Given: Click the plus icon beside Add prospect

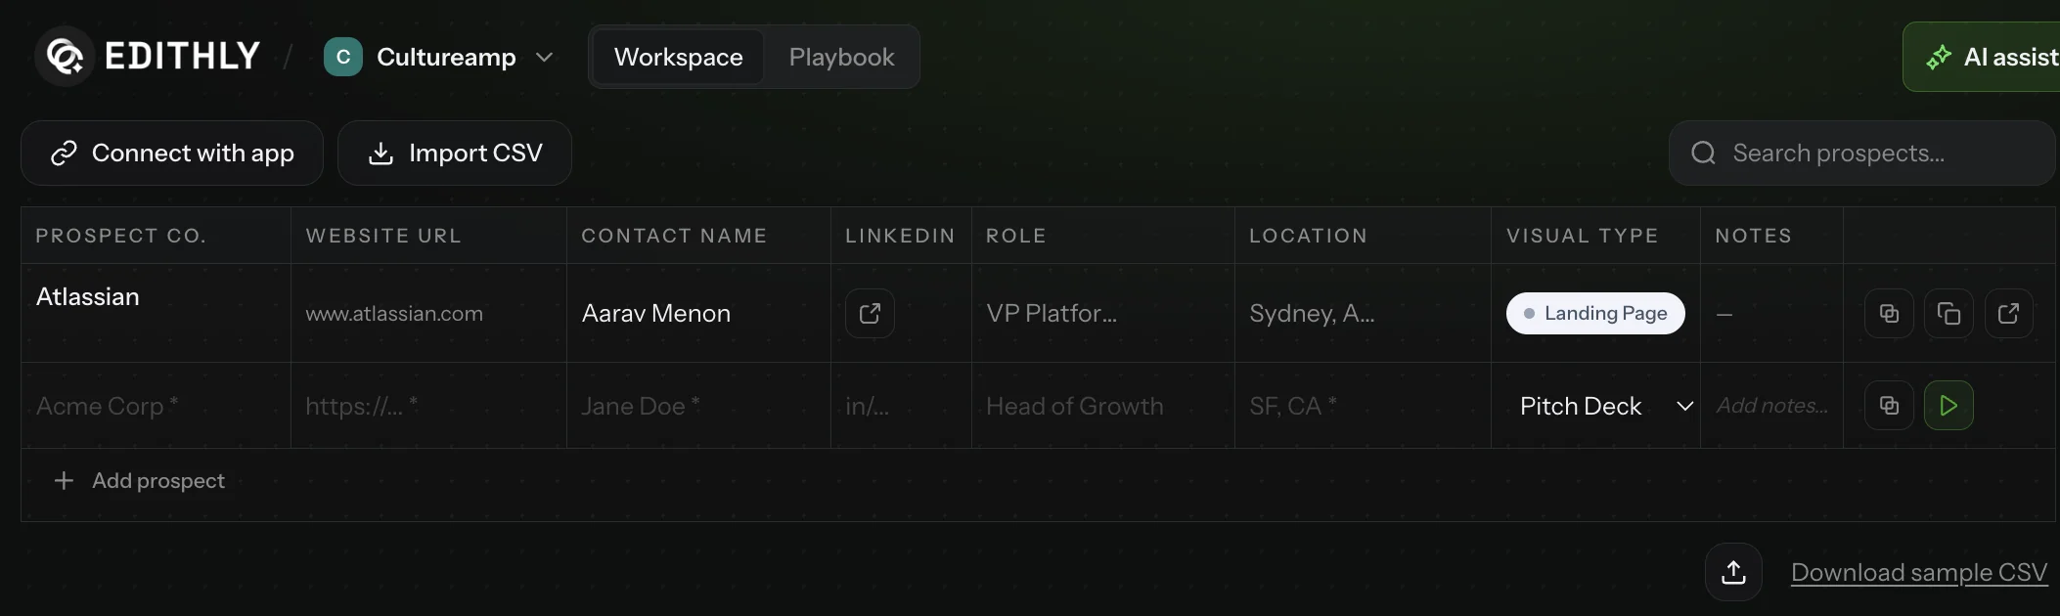Looking at the screenshot, I should coord(64,480).
